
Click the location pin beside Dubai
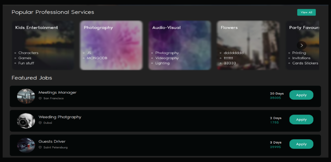point(40,123)
